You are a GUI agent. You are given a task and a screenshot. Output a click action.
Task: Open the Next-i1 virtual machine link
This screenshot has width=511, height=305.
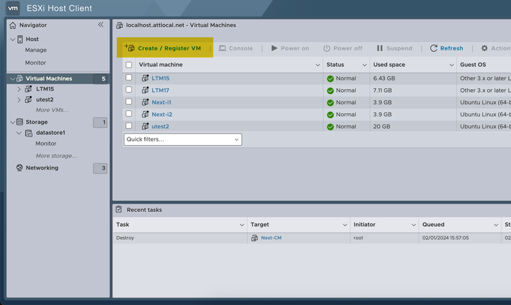161,102
